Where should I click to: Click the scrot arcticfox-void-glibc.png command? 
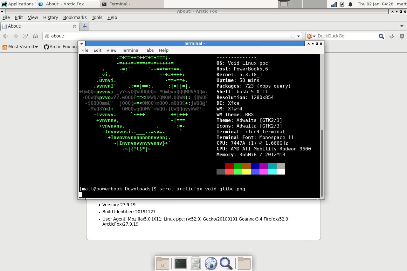coord(202,189)
